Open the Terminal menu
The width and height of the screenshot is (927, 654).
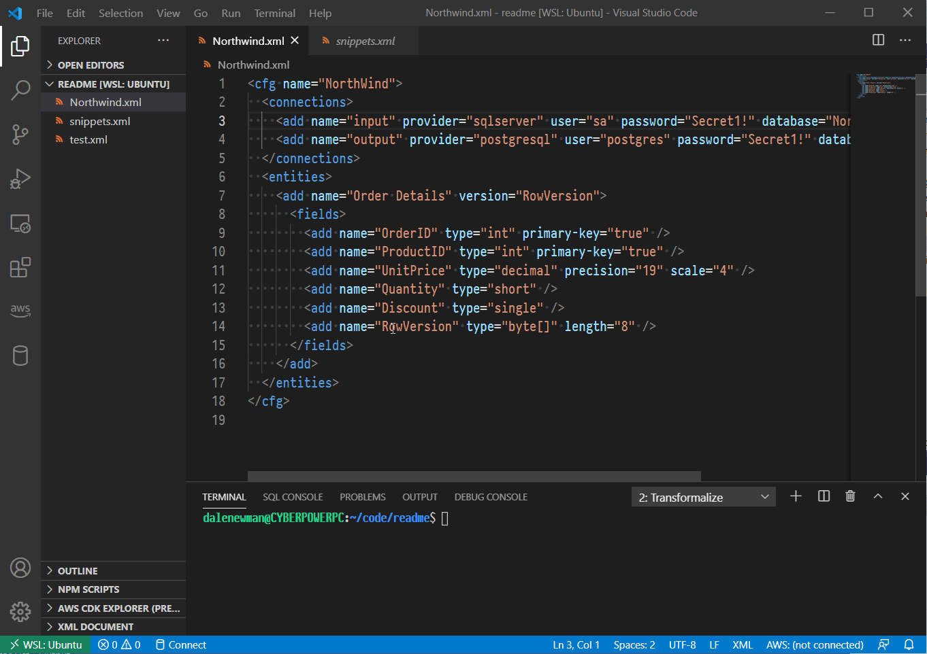(274, 13)
